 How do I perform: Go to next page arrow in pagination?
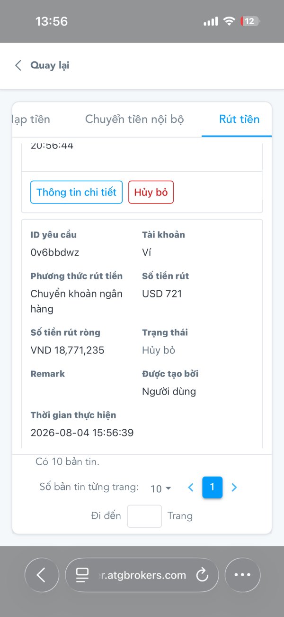point(234,488)
